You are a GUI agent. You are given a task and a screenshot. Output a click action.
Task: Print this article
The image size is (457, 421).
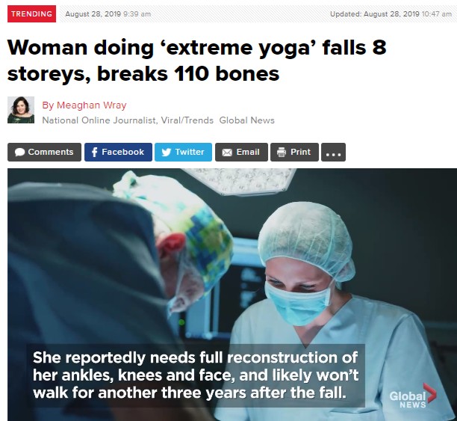click(x=294, y=152)
